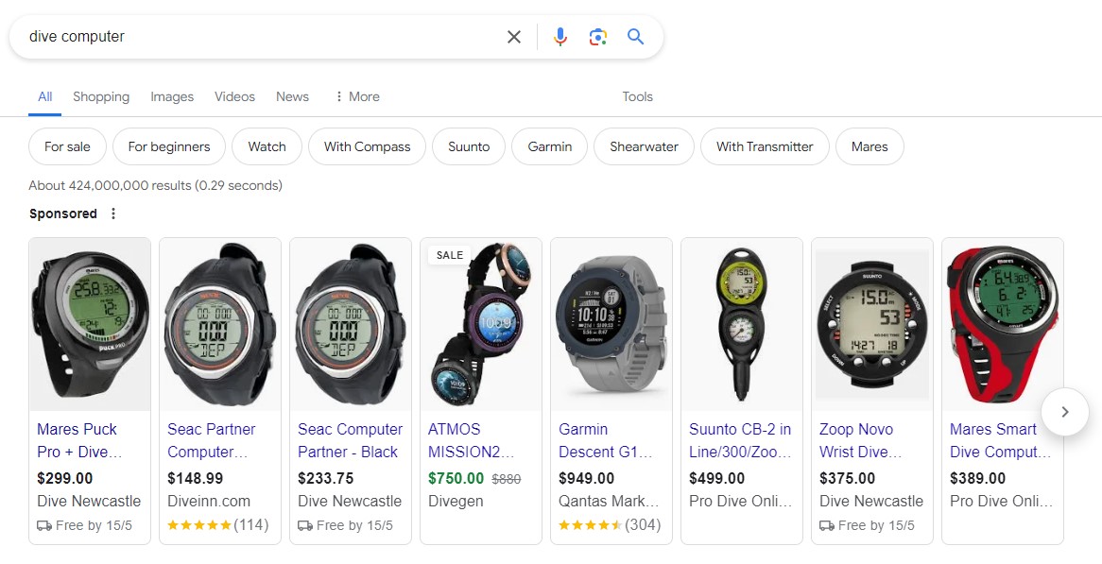
Task: Open the Seac Partner Computer title link
Action: pos(211,440)
